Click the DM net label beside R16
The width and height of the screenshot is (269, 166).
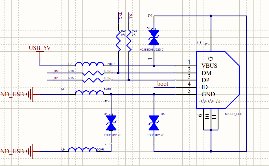click(56, 71)
